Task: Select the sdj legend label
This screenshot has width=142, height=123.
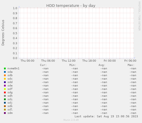Action: click(10, 103)
